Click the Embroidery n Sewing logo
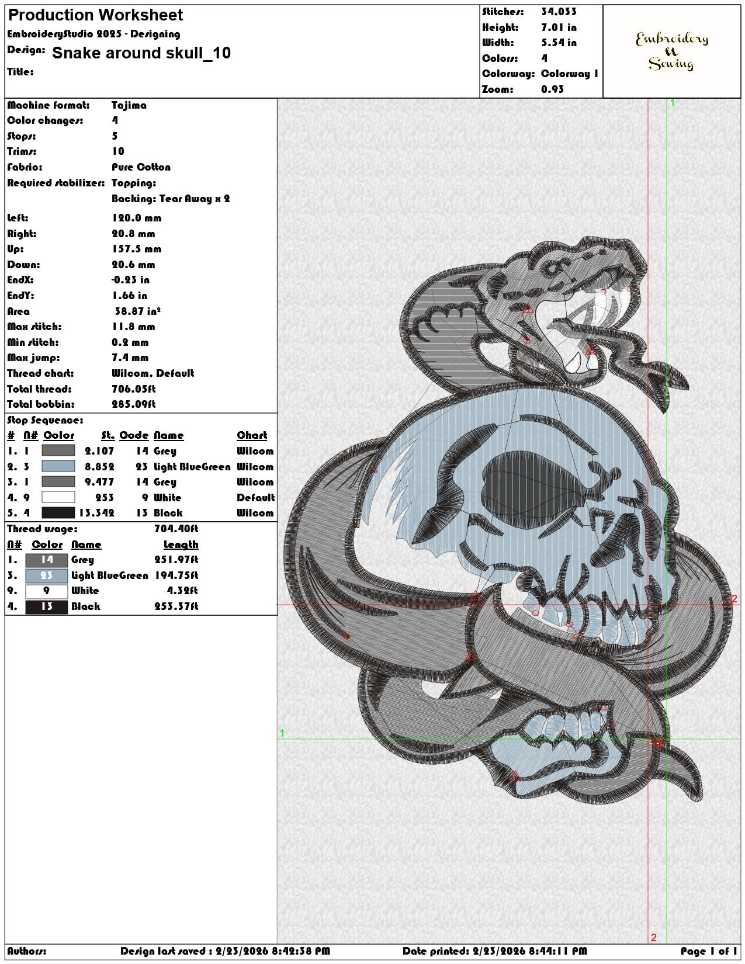This screenshot has width=745, height=964. [672, 51]
